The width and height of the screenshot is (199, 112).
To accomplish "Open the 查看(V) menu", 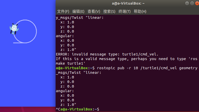I will [94, 11].
